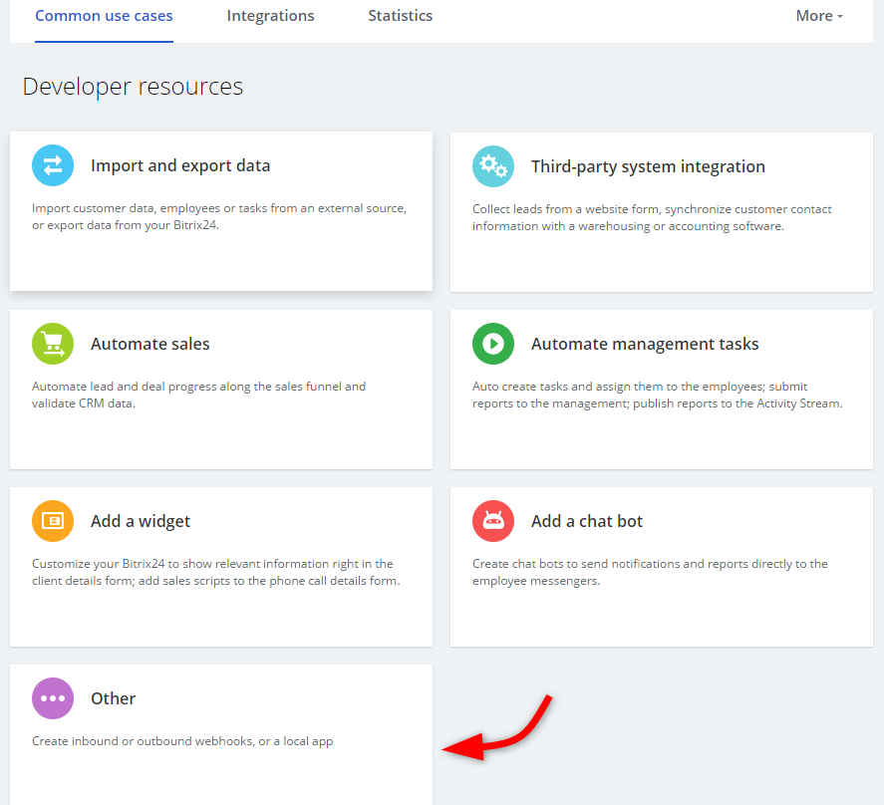The width and height of the screenshot is (884, 805).
Task: Go to the Statistics tab
Action: pos(400,16)
